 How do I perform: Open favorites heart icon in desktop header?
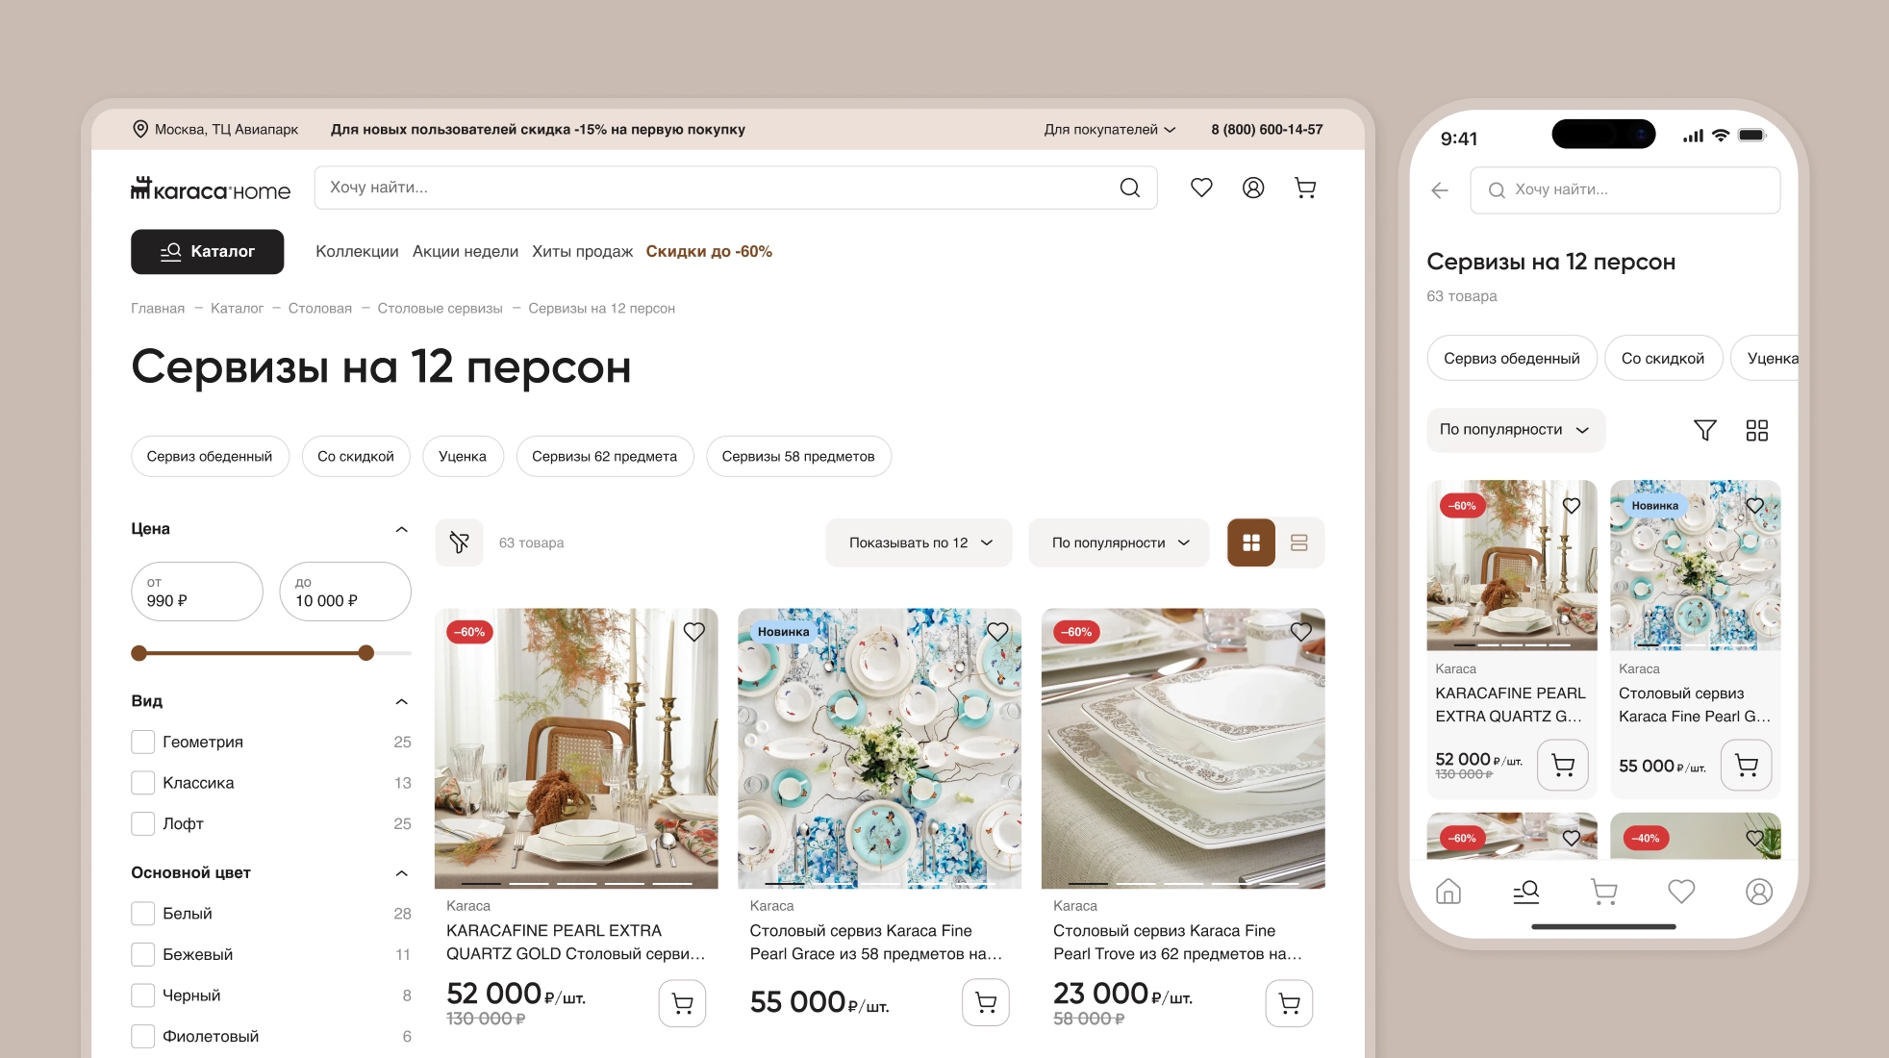[x=1201, y=188]
